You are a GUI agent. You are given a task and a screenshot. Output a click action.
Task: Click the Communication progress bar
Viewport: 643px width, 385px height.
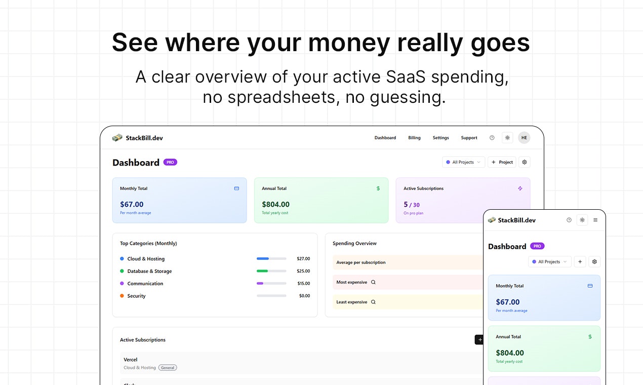(x=271, y=283)
